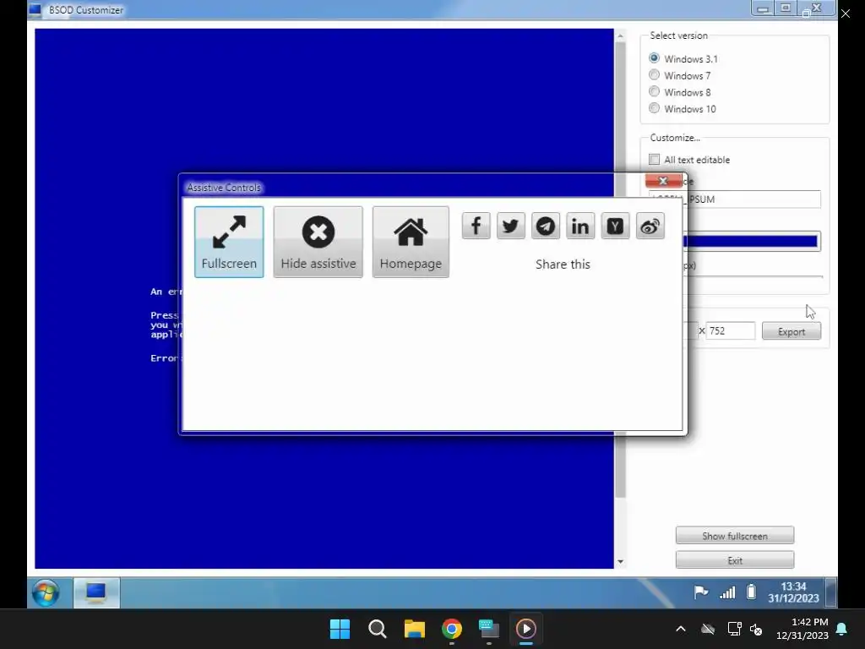Select the Windows 8 radio button
The height and width of the screenshot is (649, 865).
(x=655, y=91)
